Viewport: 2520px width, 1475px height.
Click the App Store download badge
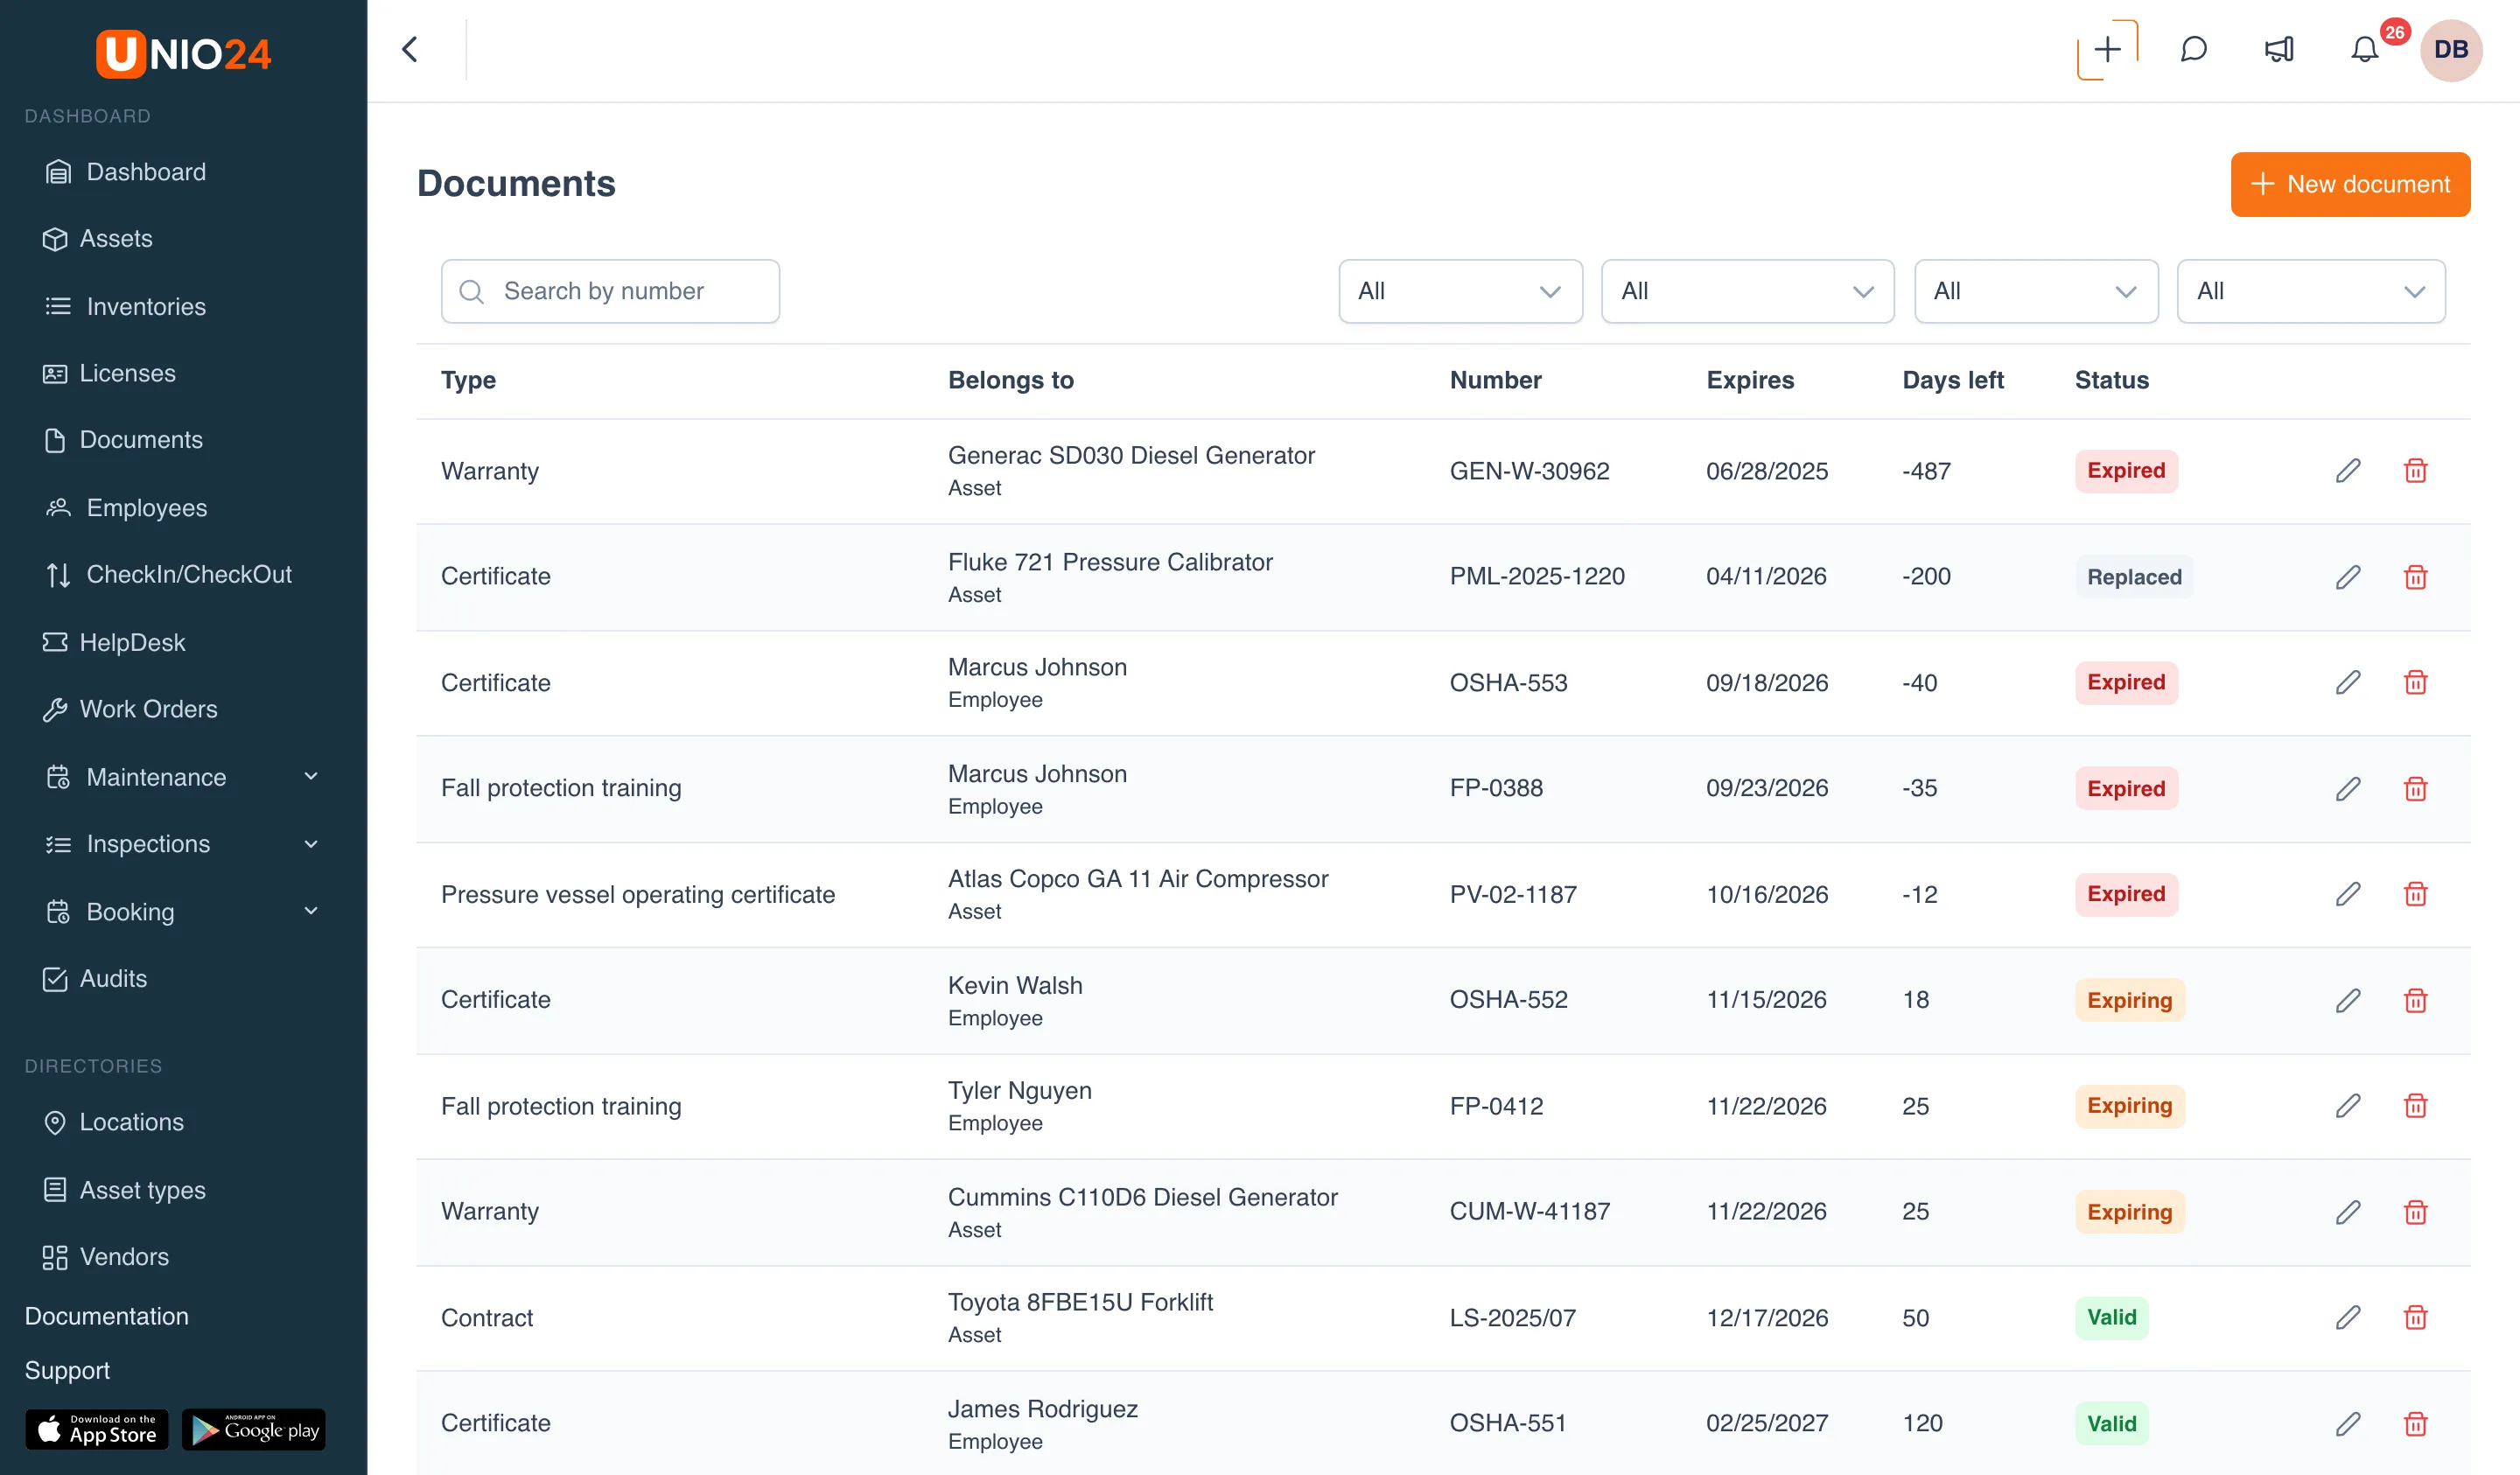tap(97, 1430)
